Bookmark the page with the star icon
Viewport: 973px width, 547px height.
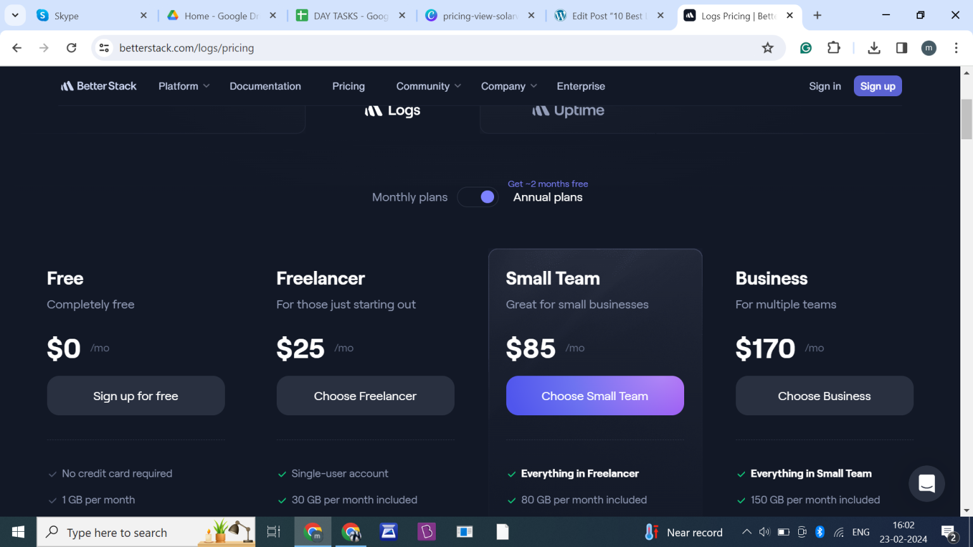pyautogui.click(x=768, y=47)
